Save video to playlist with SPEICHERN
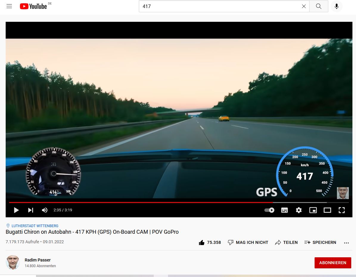 [320, 242]
